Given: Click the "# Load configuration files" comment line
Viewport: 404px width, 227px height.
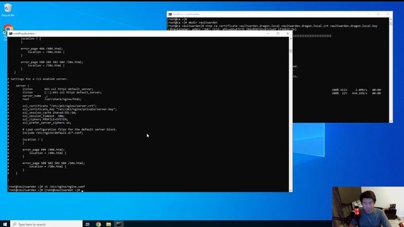Looking at the screenshot, I should tap(69, 129).
